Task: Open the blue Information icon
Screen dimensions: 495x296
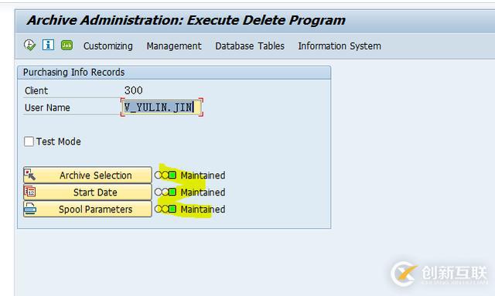Action: (48, 45)
